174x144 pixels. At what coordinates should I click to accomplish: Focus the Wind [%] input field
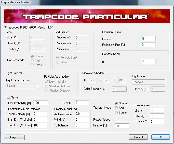[82, 120]
